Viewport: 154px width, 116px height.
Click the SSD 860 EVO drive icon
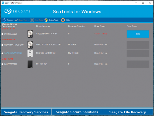[30, 53]
